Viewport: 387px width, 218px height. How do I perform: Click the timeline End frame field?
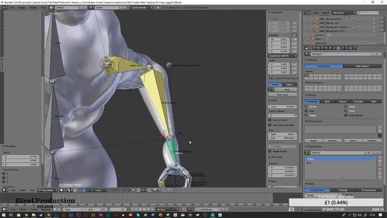click(97, 210)
